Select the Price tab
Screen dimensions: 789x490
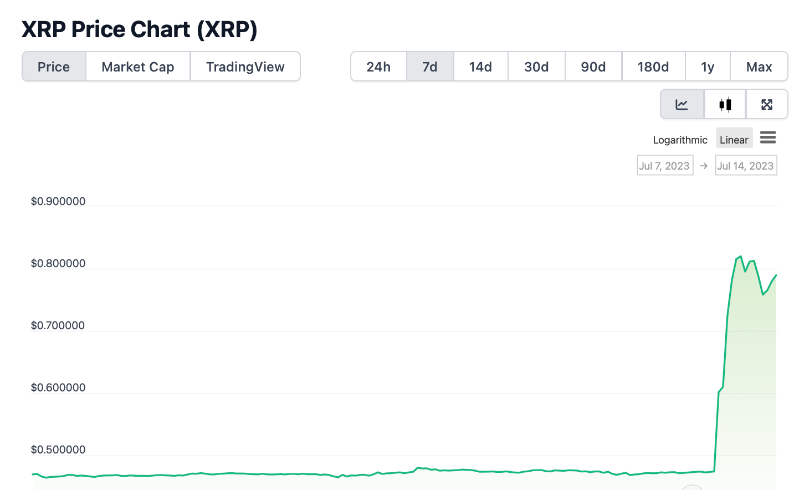tap(54, 67)
